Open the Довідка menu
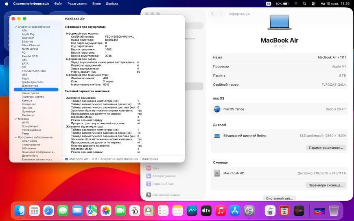Screen dimensions: 354x221 (x=112, y=4)
